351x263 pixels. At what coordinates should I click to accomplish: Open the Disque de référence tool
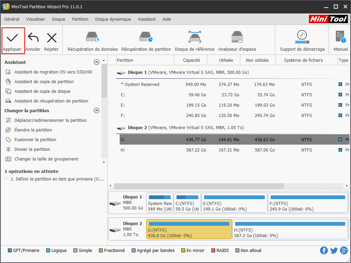click(194, 40)
